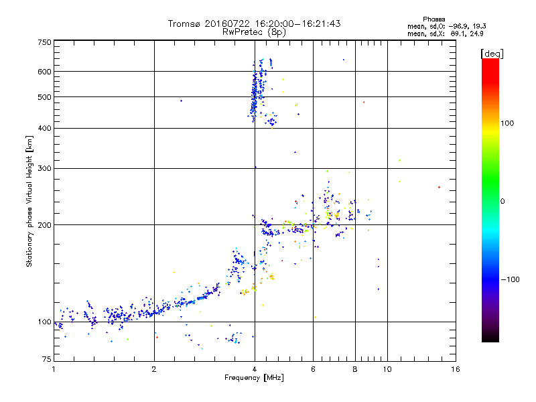Click the x-axis '2' tick label
Image resolution: width=536 pixels, height=402 pixels.
(x=154, y=369)
